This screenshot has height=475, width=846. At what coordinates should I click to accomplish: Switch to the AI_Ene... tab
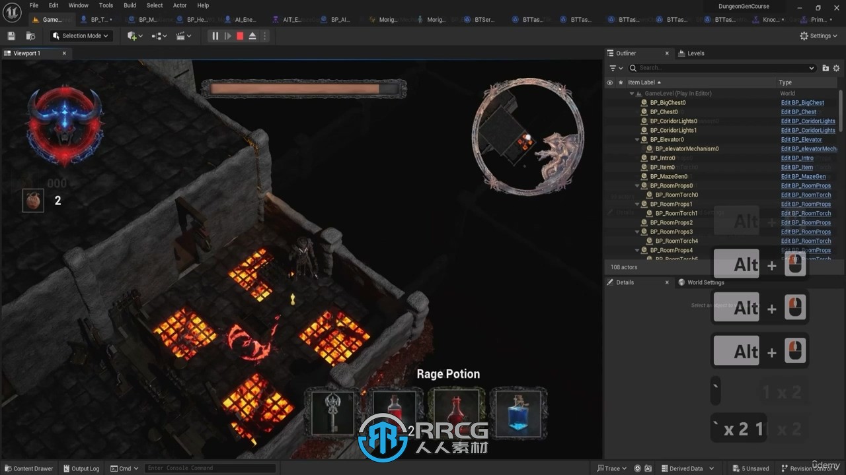pyautogui.click(x=240, y=20)
